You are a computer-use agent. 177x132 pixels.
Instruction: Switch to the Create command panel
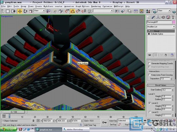tap(148, 17)
